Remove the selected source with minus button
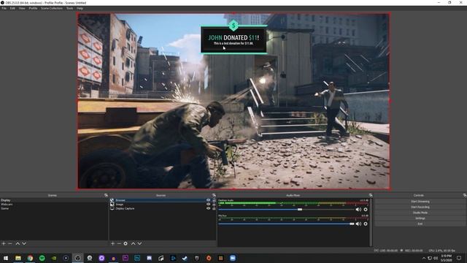Screen dimensions: 467x263 click(119, 243)
